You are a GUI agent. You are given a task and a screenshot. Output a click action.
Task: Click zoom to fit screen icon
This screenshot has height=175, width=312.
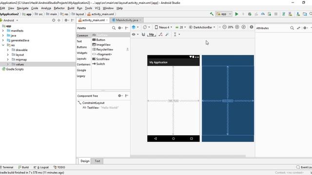(x=244, y=27)
